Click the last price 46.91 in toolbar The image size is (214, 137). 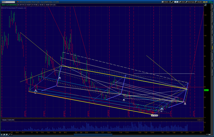(205, 2)
